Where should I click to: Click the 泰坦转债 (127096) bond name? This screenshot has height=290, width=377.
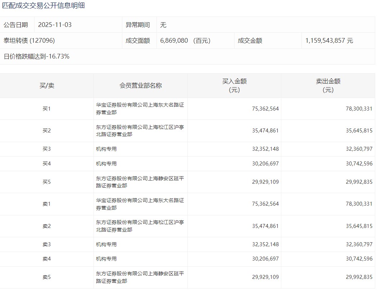click(x=29, y=41)
